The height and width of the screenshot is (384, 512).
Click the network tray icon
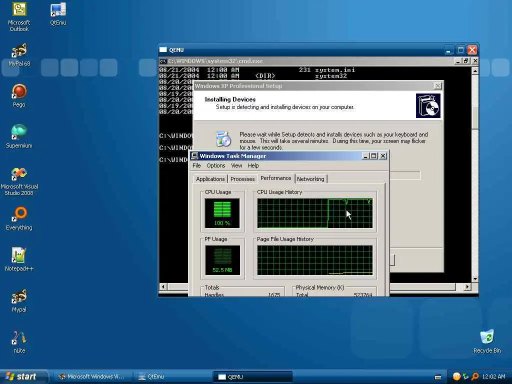click(x=465, y=376)
